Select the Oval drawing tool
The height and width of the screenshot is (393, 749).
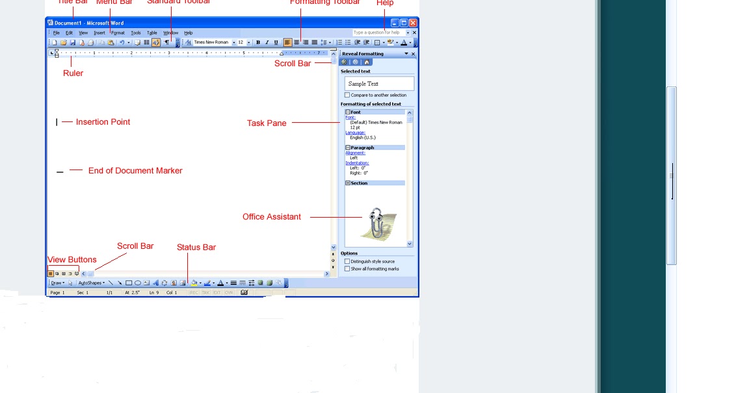click(x=138, y=283)
